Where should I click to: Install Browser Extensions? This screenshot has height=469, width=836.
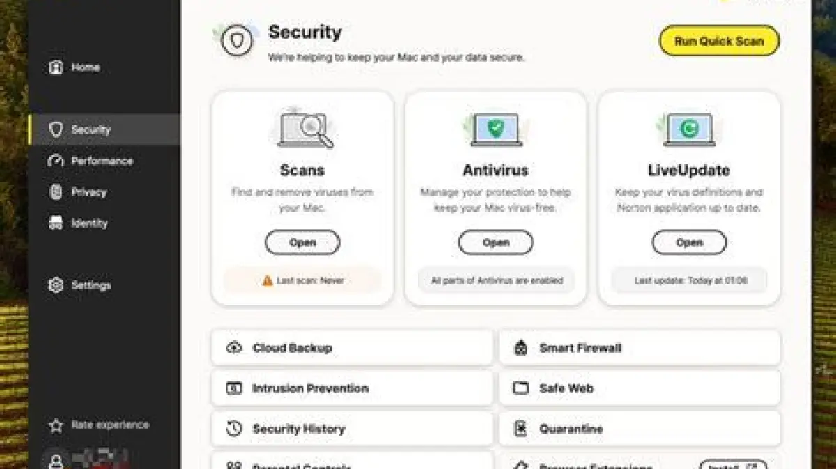pos(733,466)
